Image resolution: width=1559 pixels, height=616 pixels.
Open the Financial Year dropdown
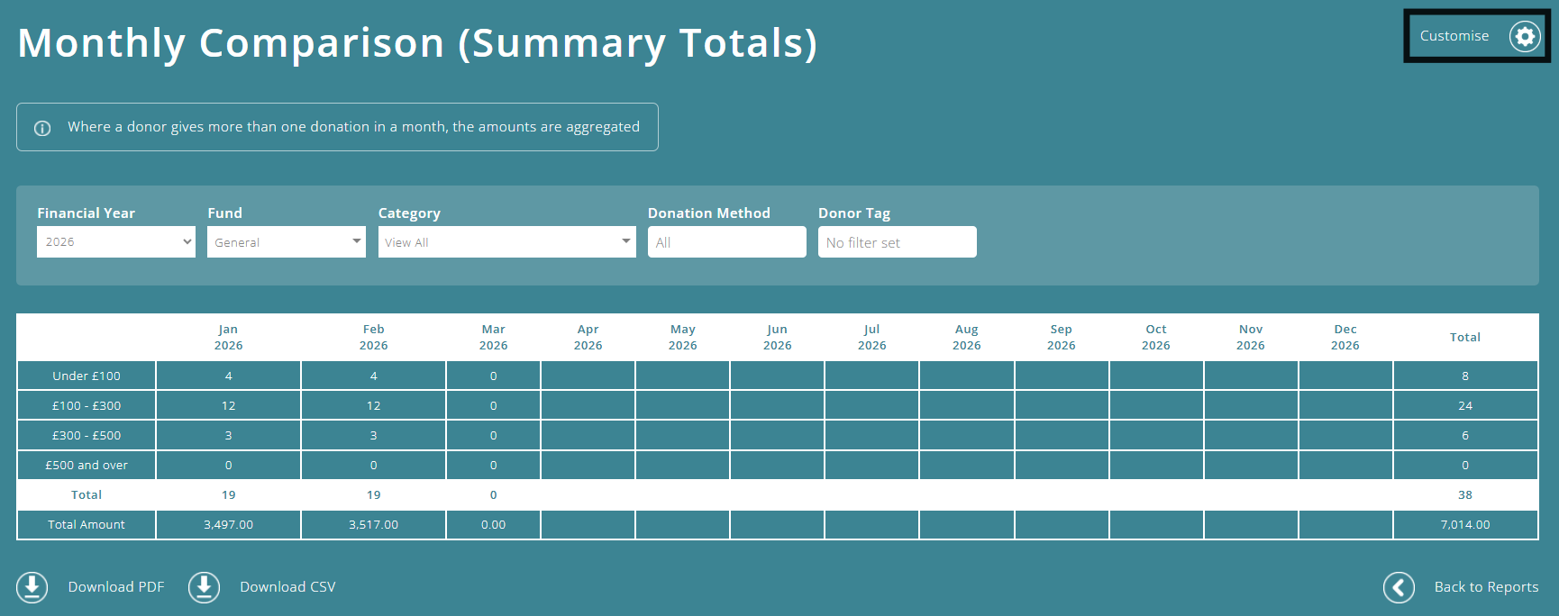116,241
